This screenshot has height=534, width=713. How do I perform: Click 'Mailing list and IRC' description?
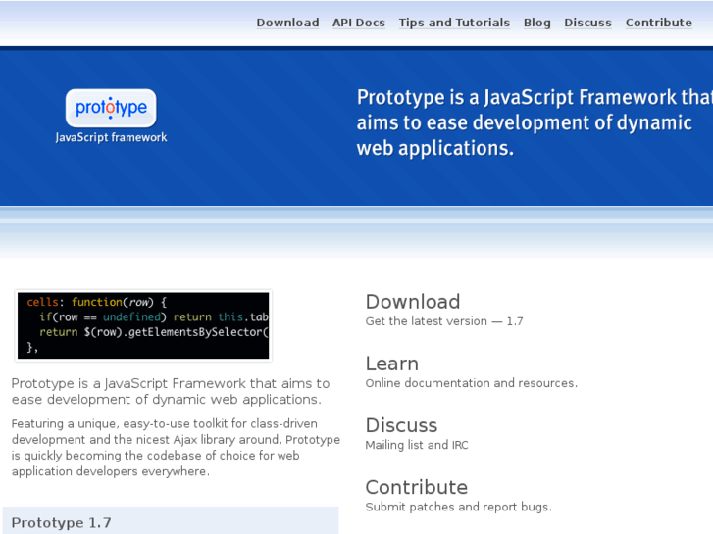click(417, 445)
